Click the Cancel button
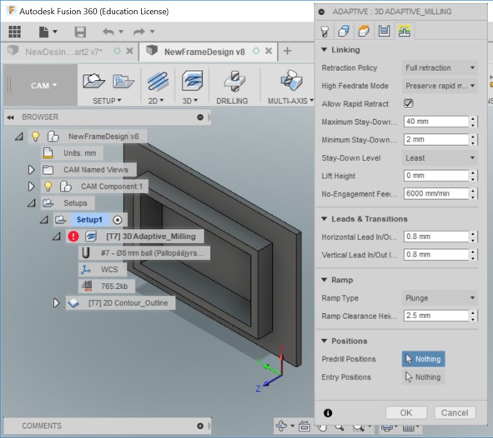Screen dimensions: 493x438 [455, 412]
